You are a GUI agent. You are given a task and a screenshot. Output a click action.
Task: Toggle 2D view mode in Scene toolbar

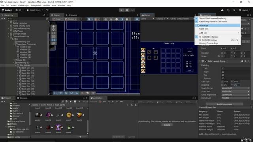[137, 19]
